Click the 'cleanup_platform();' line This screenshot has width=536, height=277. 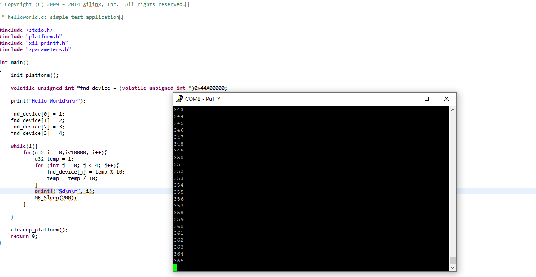[40, 230]
